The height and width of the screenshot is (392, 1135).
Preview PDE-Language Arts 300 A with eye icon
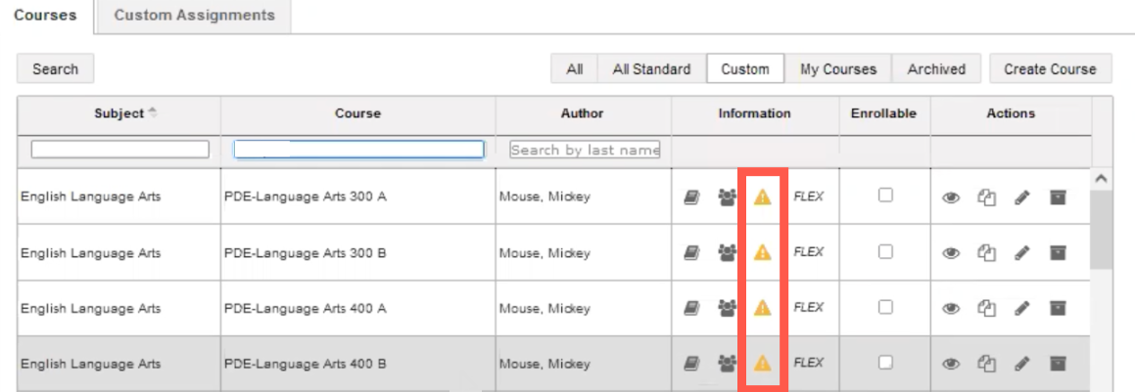click(x=950, y=196)
